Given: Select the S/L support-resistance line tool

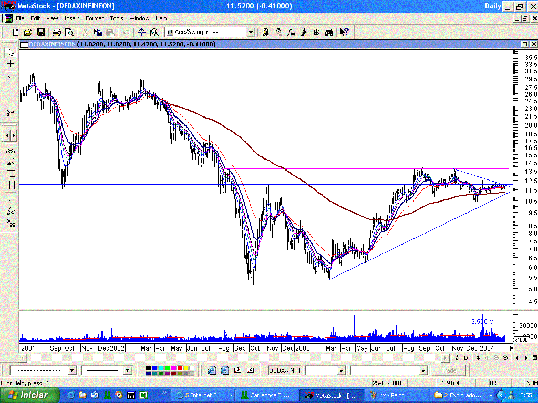Looking at the screenshot, I should [11, 113].
